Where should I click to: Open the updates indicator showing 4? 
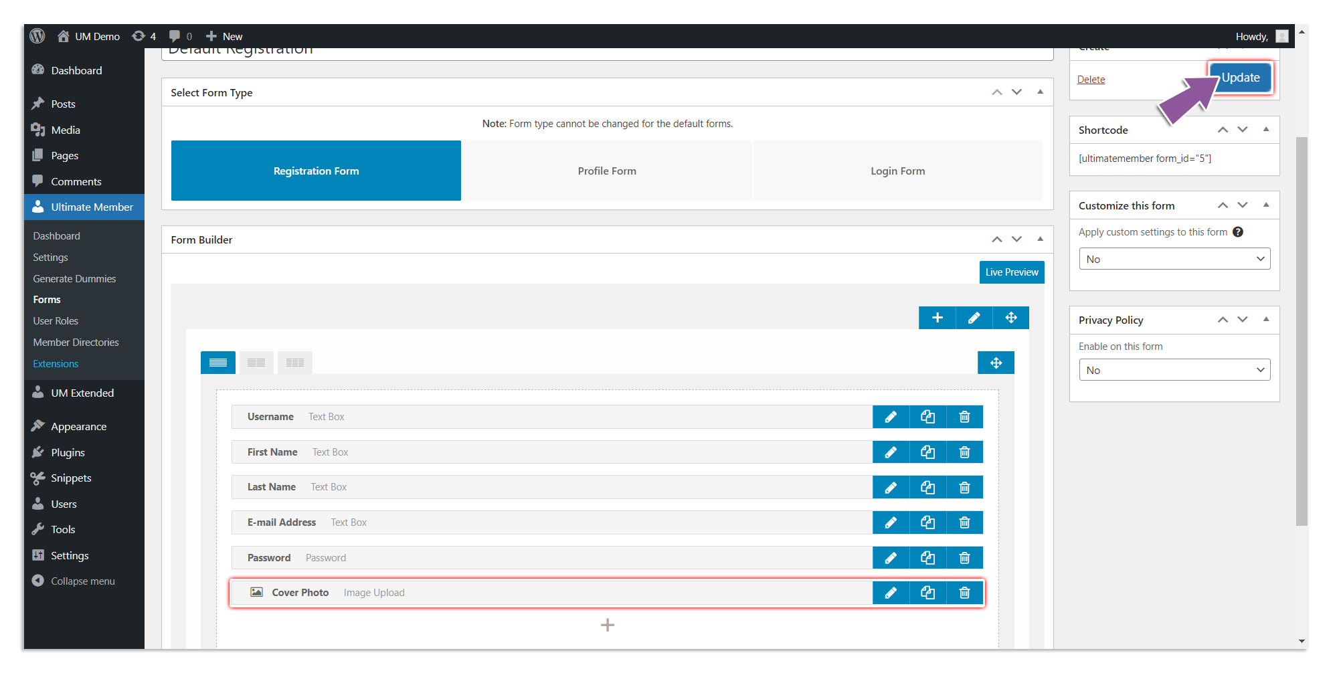pos(144,36)
